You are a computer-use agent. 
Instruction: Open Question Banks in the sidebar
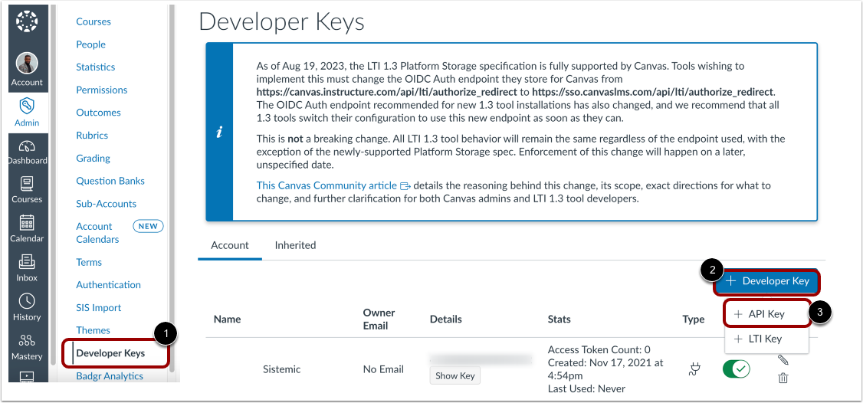[110, 181]
